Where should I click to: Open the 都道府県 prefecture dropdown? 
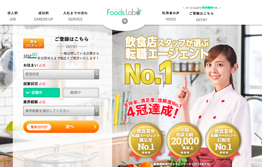pos(61,74)
